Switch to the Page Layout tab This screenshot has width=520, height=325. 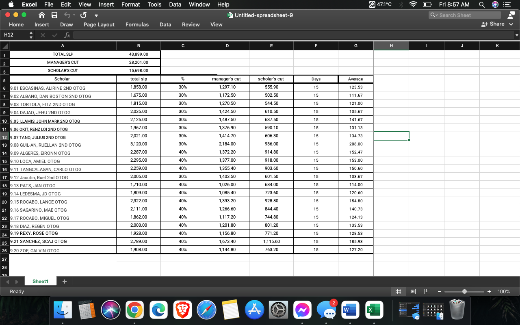(99, 24)
